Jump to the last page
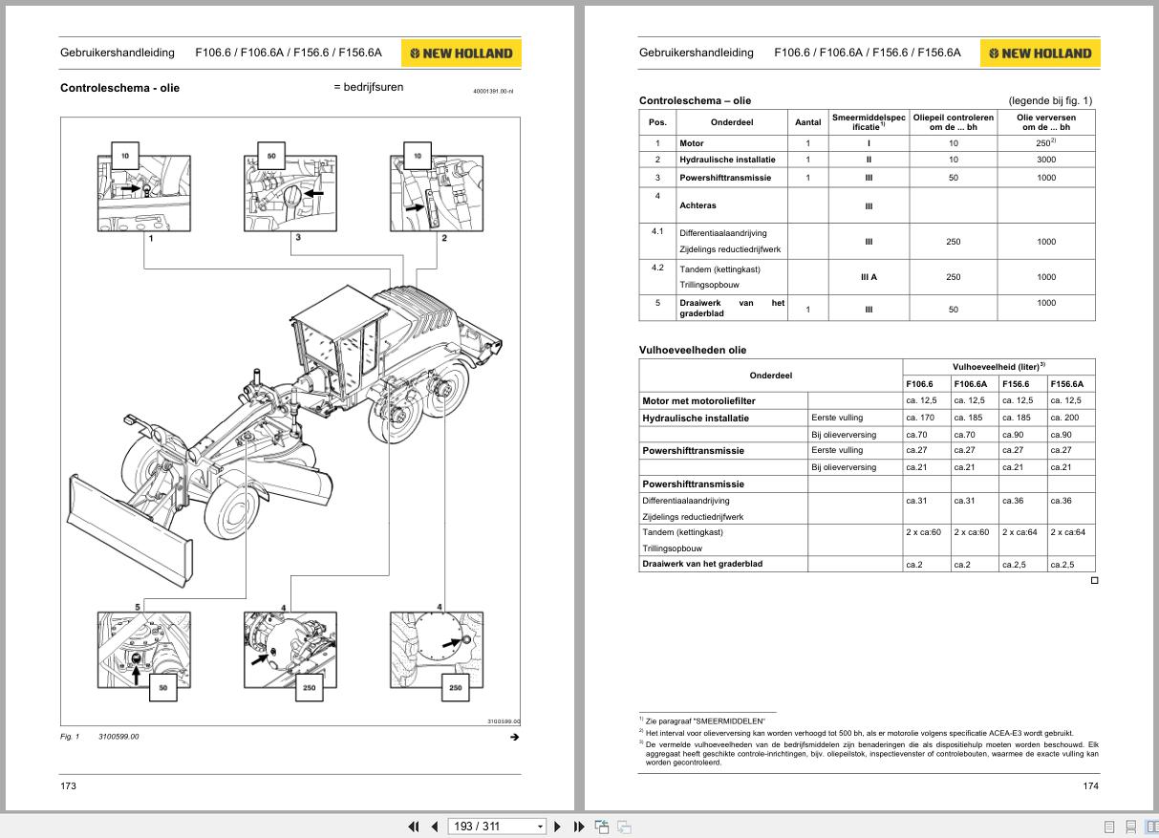 pyautogui.click(x=579, y=827)
